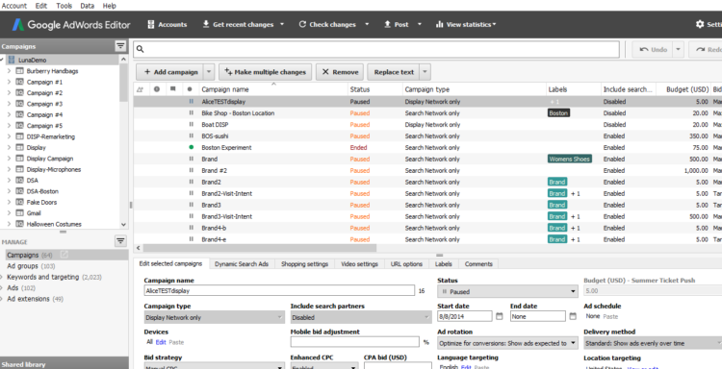Click the Boston label tag

pos(559,113)
